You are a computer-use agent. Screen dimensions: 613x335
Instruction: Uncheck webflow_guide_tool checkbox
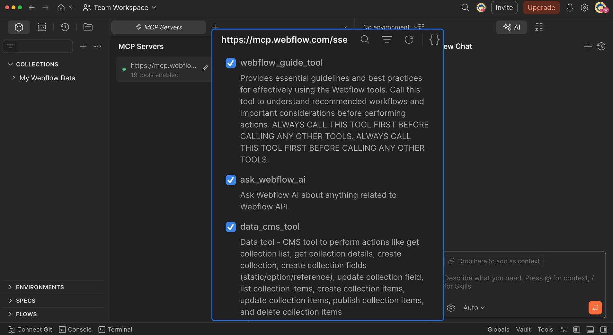click(231, 63)
